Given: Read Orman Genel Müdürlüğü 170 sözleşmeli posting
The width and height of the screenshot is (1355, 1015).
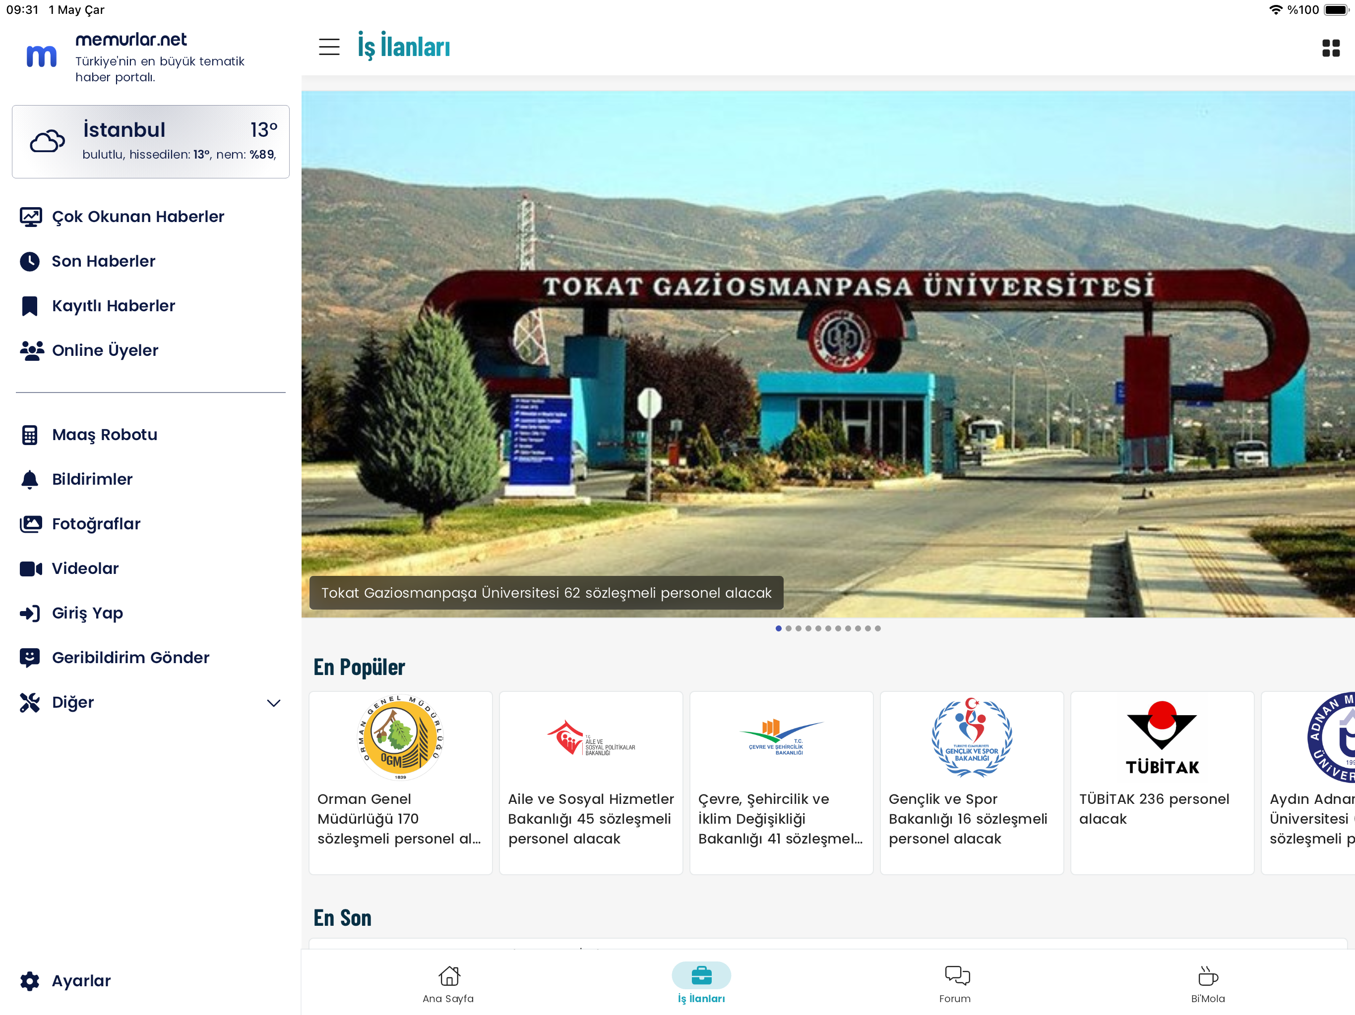Looking at the screenshot, I should (399, 819).
